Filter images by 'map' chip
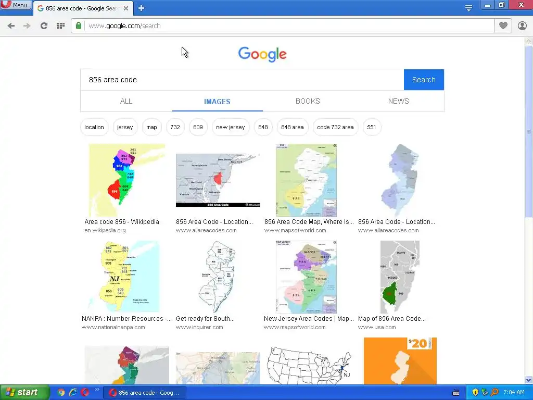The width and height of the screenshot is (533, 400). coord(151,127)
